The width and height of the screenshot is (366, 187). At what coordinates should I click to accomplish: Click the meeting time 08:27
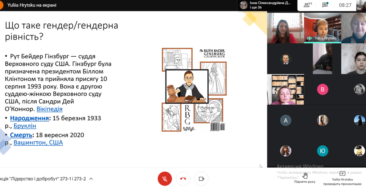click(345, 5)
